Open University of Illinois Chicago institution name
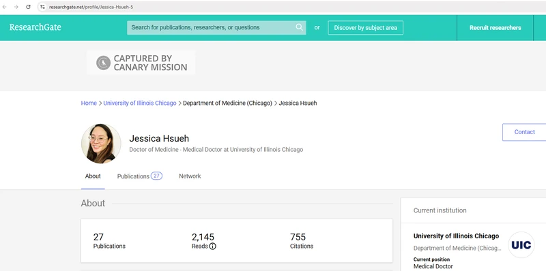Image resolution: width=546 pixels, height=271 pixels. tap(456, 236)
